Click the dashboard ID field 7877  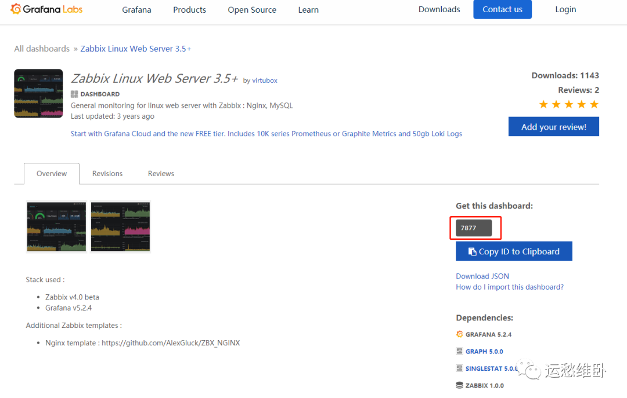click(474, 228)
